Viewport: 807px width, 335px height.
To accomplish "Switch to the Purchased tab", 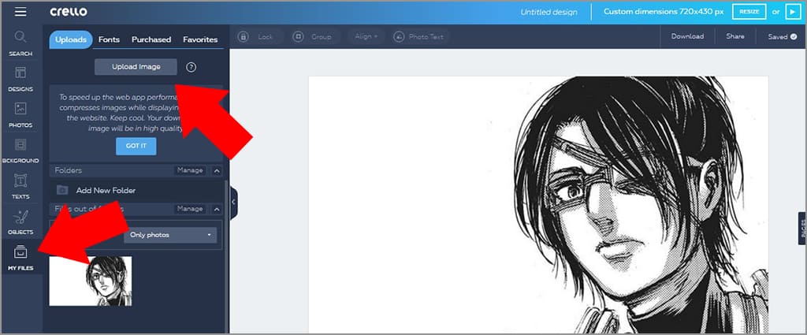I will coord(151,39).
